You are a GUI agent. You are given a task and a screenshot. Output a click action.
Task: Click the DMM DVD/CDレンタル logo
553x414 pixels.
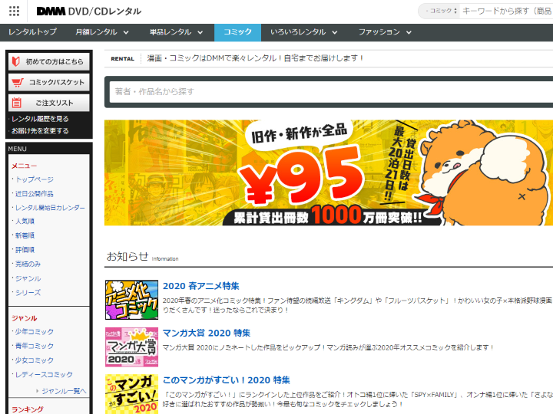click(x=89, y=11)
